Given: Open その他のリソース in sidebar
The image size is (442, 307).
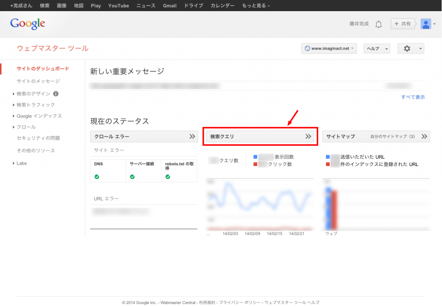Looking at the screenshot, I should pos(36,150).
